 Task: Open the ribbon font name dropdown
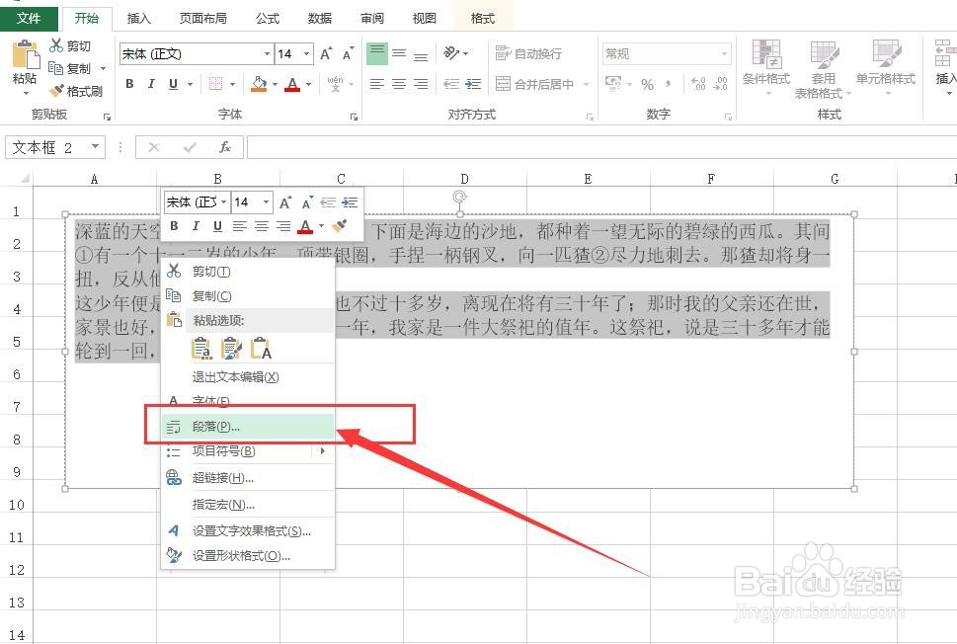tap(267, 53)
